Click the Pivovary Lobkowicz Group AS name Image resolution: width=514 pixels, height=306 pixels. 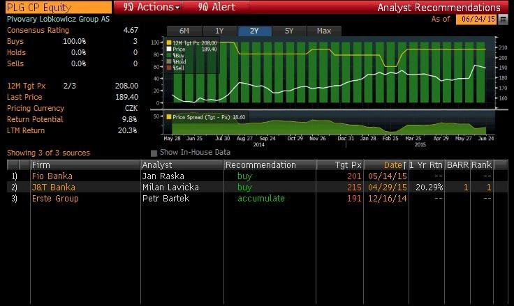[x=59, y=19]
